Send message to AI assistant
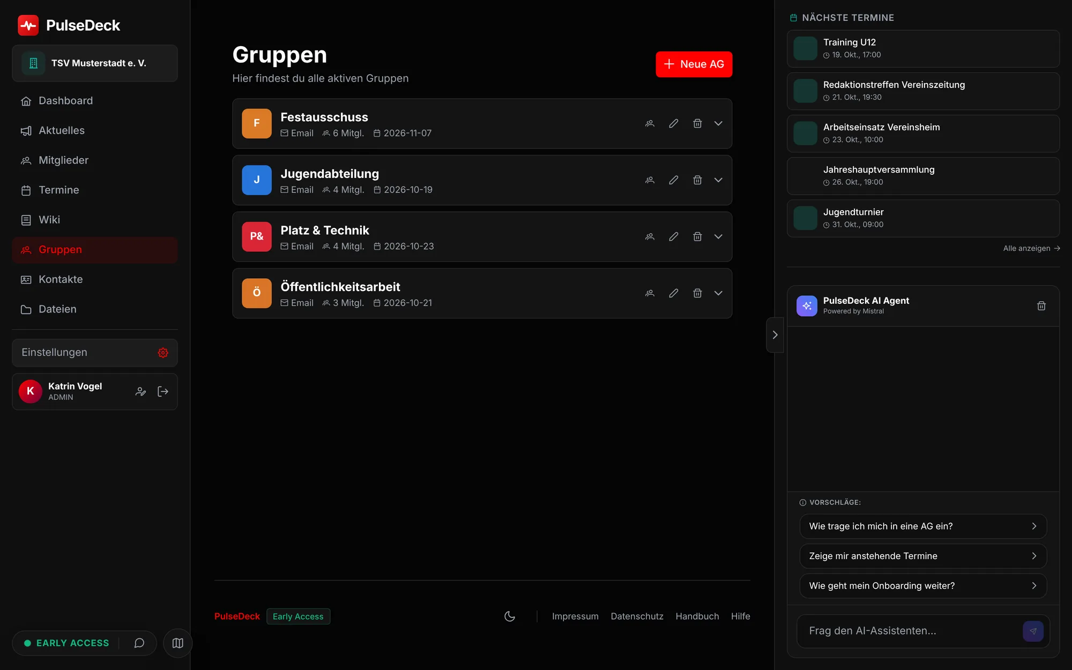 coord(1033,631)
